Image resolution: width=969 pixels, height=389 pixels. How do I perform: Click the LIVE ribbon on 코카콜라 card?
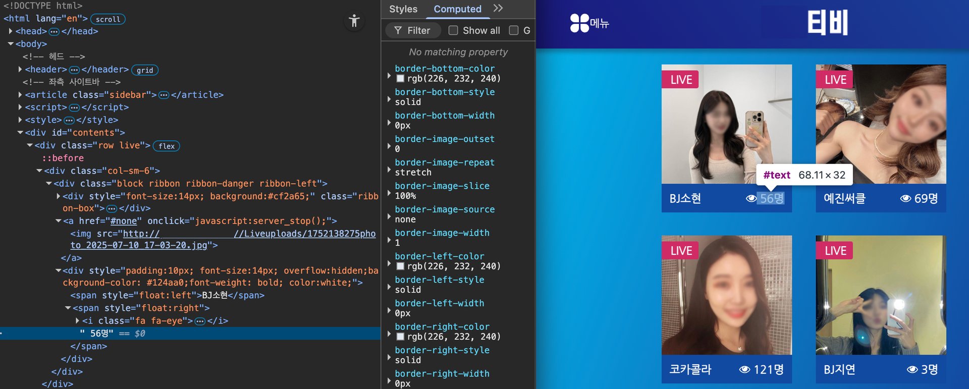click(680, 250)
